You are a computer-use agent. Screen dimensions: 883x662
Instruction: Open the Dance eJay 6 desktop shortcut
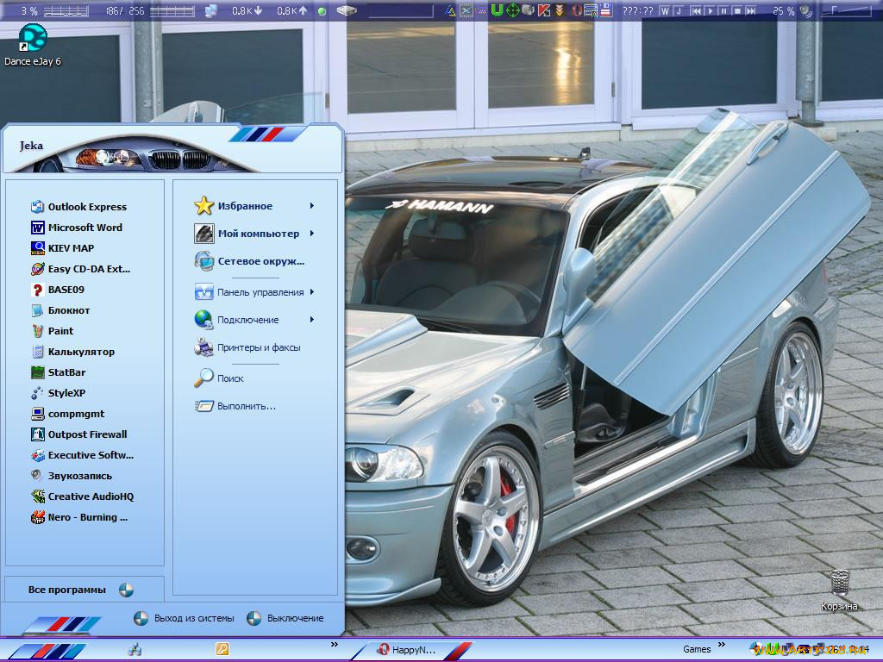(x=32, y=45)
